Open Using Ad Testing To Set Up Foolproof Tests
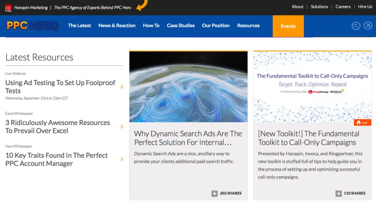The width and height of the screenshot is (376, 208). click(x=61, y=87)
